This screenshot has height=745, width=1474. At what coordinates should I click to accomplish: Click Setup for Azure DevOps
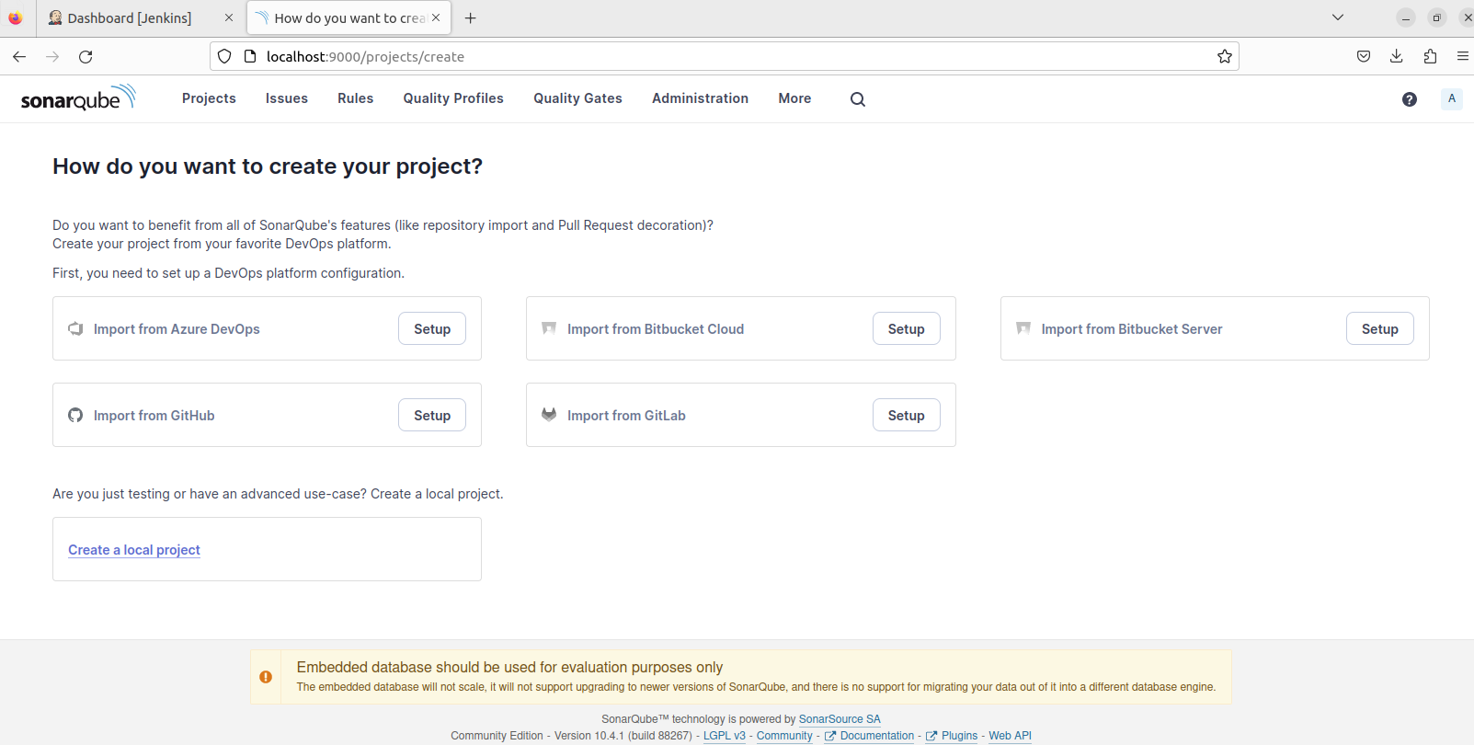pyautogui.click(x=432, y=328)
